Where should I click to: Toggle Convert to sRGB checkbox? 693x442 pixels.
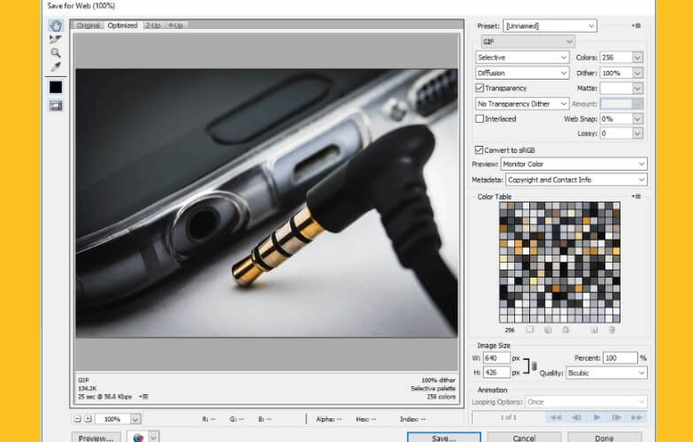click(479, 149)
